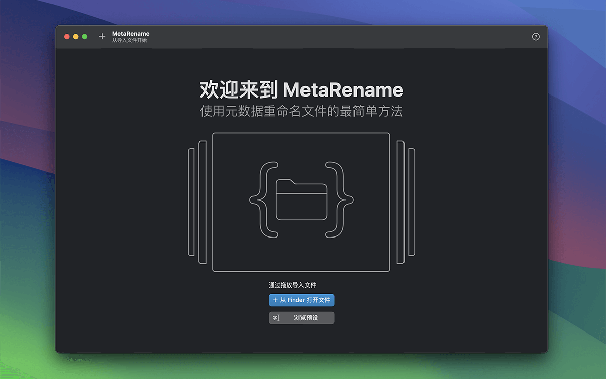Close the MetaRename window
The width and height of the screenshot is (606, 379).
67,37
